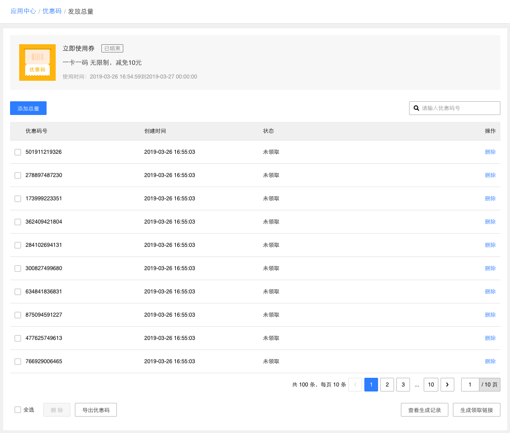
Task: Click the previous page chevron arrow
Action: (355, 385)
